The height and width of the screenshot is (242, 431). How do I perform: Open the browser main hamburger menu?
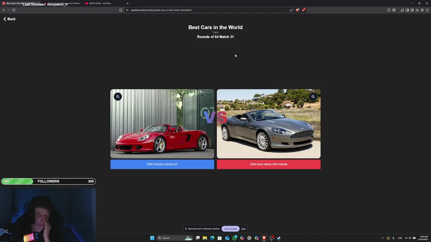tap(427, 10)
